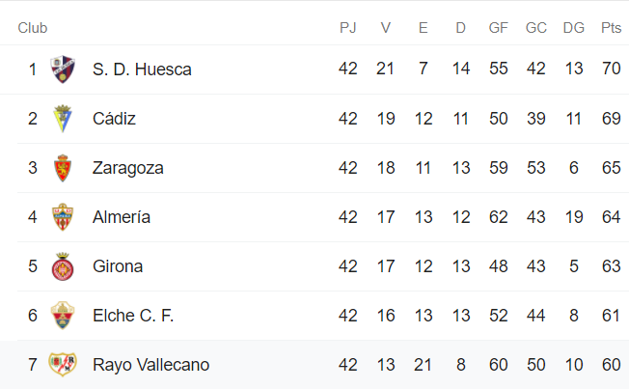Viewport: 629px width, 389px height.
Task: Click Huesca's 70 points value
Action: (611, 69)
